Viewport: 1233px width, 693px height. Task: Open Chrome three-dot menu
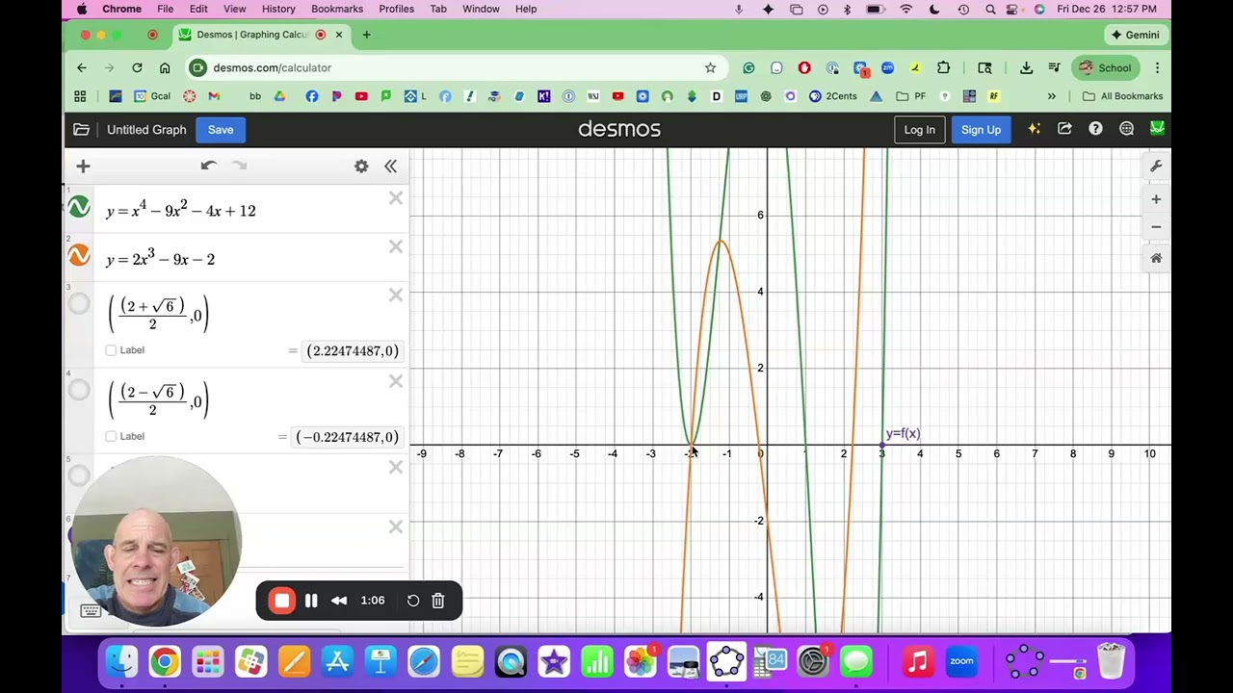click(x=1157, y=67)
